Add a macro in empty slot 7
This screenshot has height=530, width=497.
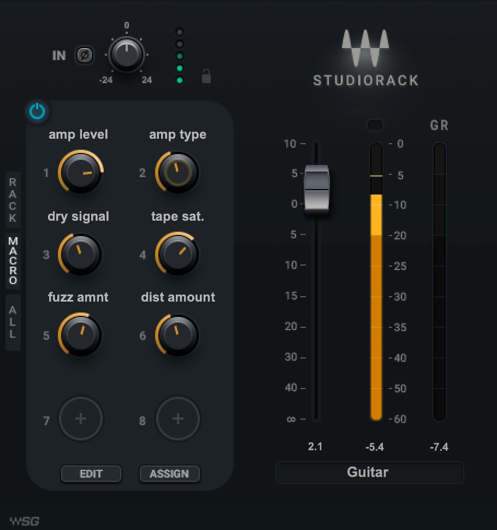[x=81, y=419]
